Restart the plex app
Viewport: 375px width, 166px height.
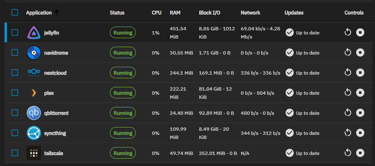click(348, 93)
